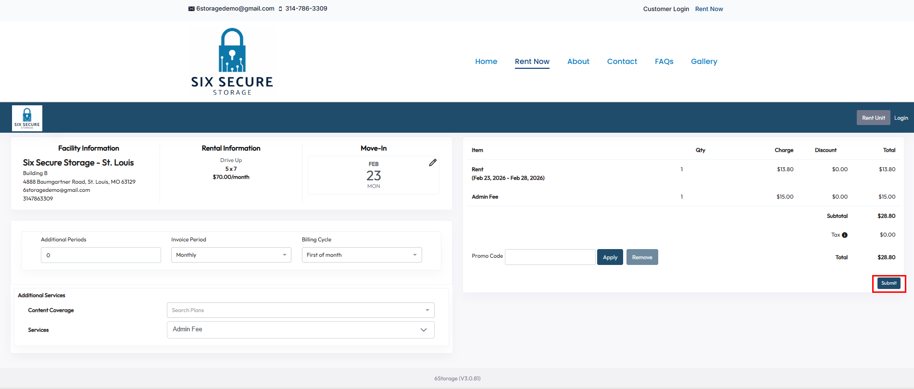Go to the Home menu item
914x389 pixels.
pos(486,62)
